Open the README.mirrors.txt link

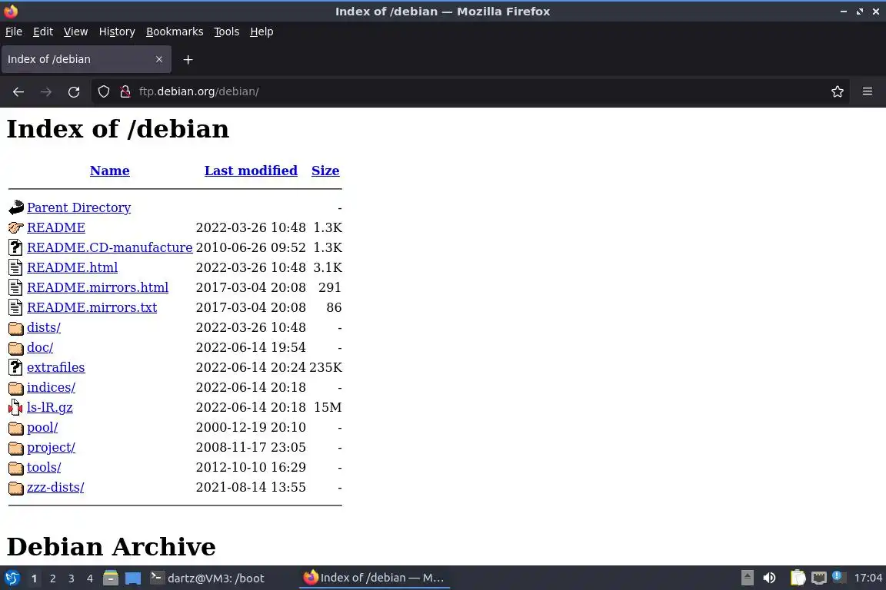(92, 308)
